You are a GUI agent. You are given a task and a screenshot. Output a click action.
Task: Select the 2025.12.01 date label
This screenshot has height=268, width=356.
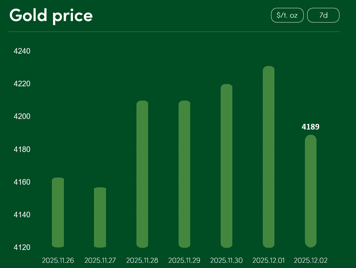pos(268,260)
